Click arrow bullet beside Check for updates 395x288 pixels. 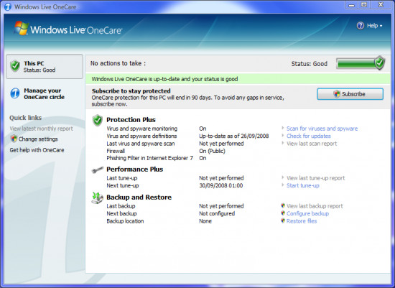click(x=283, y=136)
